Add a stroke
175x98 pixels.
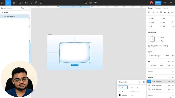coord(173,72)
